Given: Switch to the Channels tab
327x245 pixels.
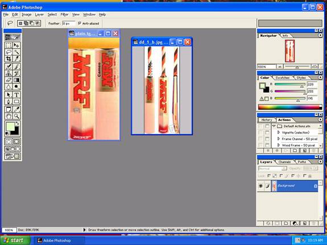Looking at the screenshot, I should coord(284,162).
